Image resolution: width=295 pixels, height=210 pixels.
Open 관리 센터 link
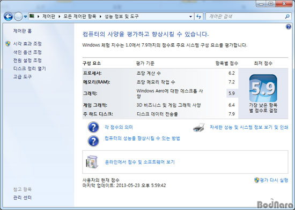tap(23, 198)
